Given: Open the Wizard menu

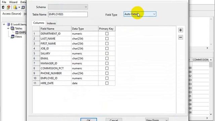Looking at the screenshot, I should click(13, 2).
